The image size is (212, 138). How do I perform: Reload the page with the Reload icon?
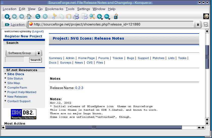point(38,17)
